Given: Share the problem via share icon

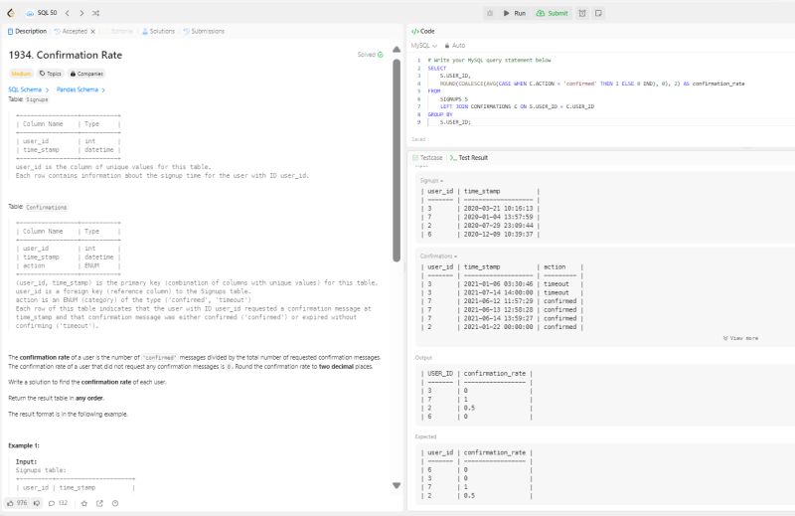Looking at the screenshot, I should (x=99, y=503).
